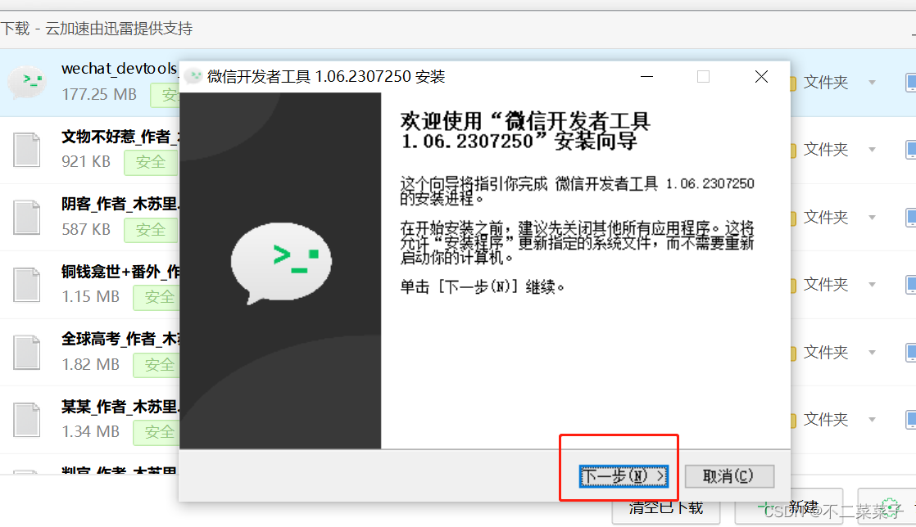Click size text 587 KB
Viewport: 916px width, 527px height.
tap(86, 229)
